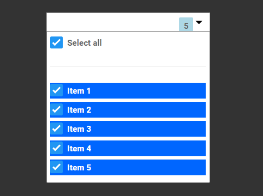The width and height of the screenshot is (263, 196).
Task: Click blank blue area of Item 3 row
Action: 148,129
